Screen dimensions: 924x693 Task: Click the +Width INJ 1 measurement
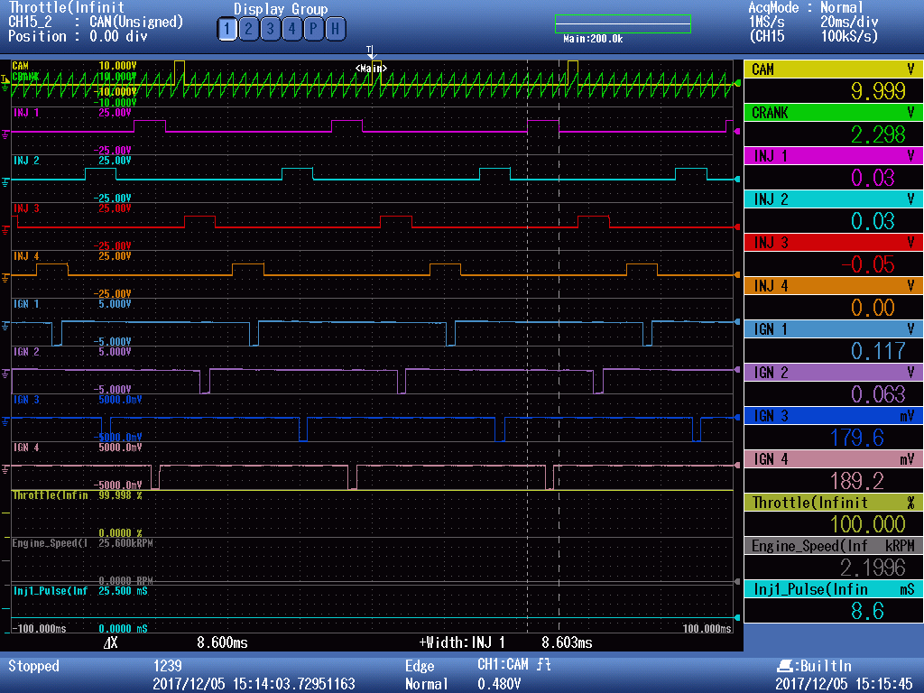click(505, 642)
